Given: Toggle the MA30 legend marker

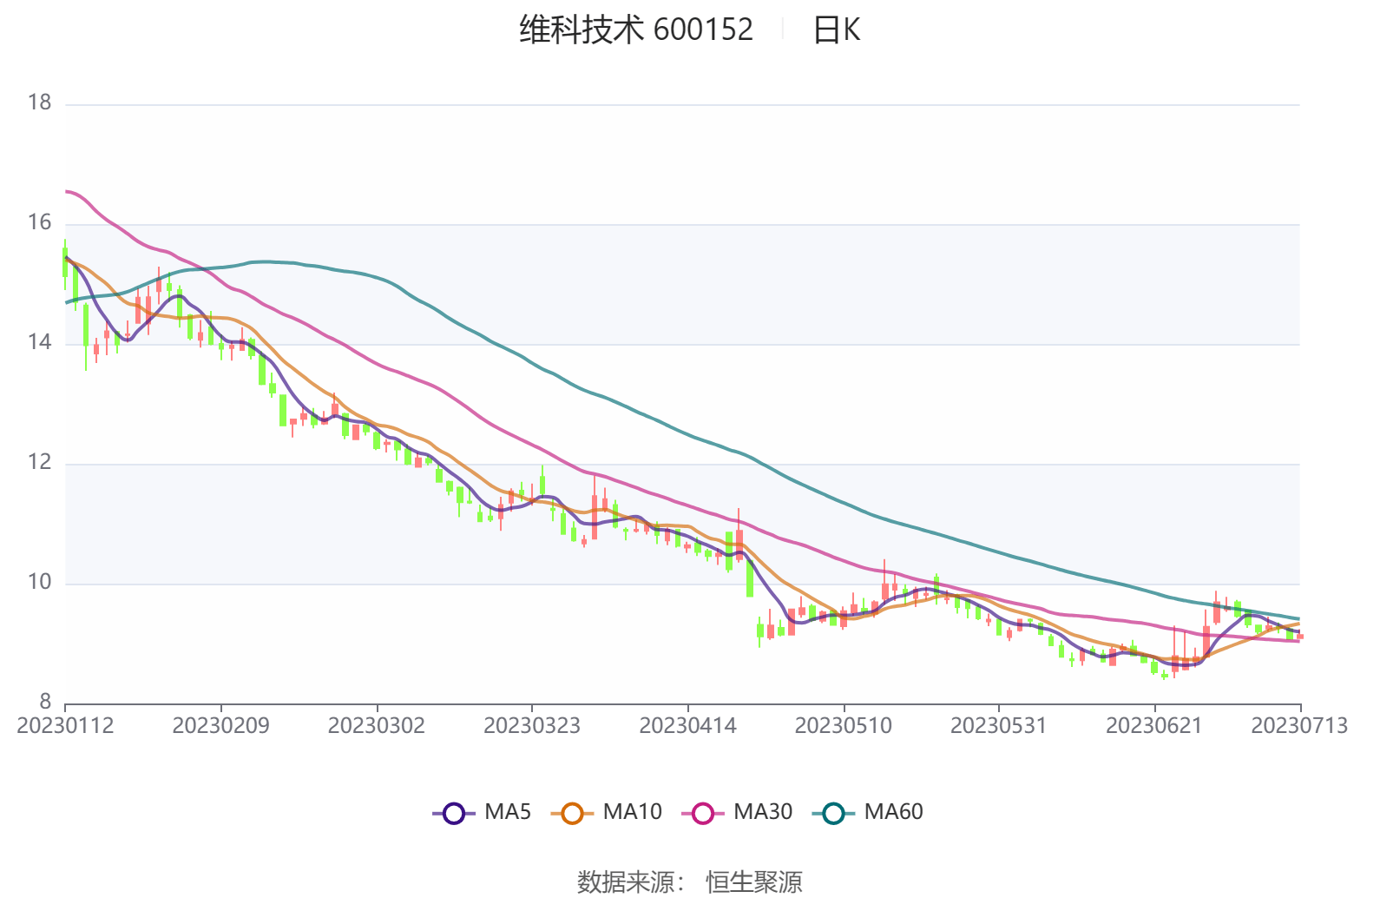Looking at the screenshot, I should pos(703,813).
